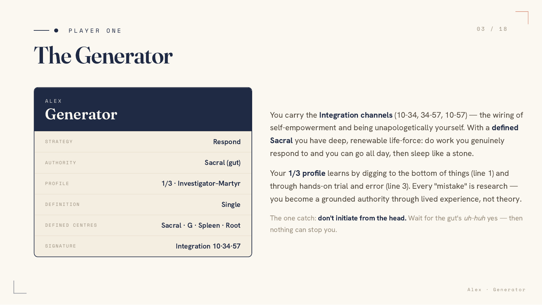The height and width of the screenshot is (305, 542).
Task: Select the Signature value Integration 10·34·57
Action: click(x=208, y=246)
